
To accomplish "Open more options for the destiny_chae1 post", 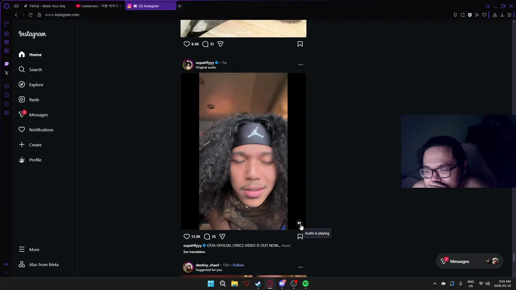I will coord(300,267).
